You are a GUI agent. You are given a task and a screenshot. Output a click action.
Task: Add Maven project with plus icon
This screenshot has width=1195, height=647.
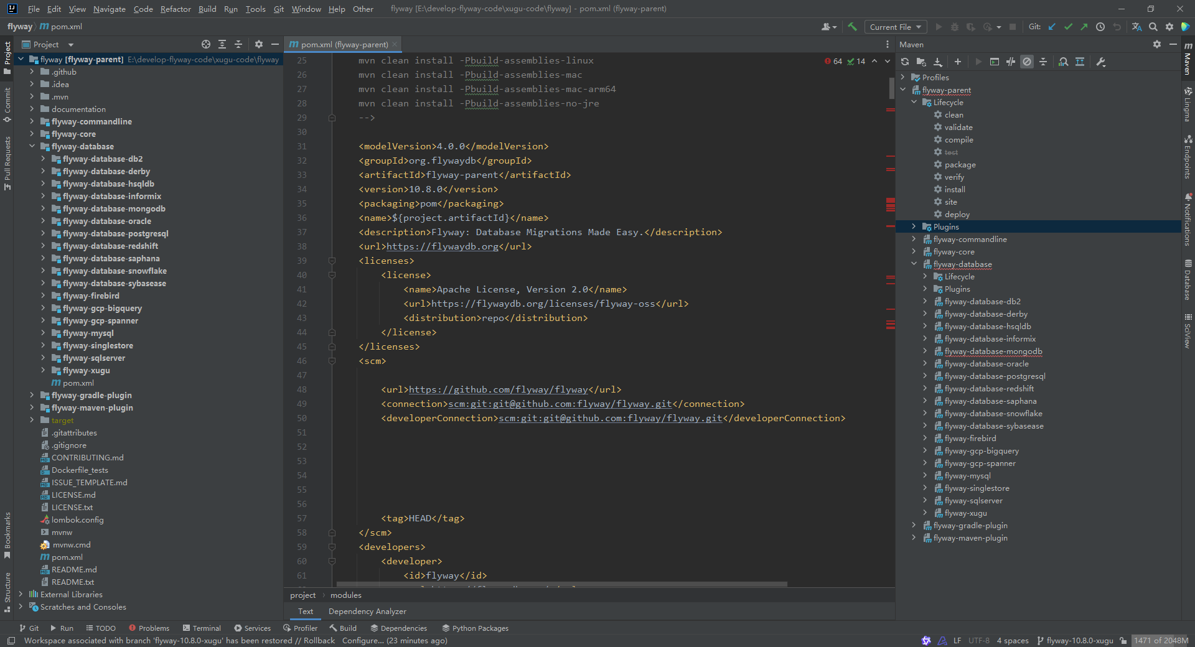pyautogui.click(x=958, y=62)
